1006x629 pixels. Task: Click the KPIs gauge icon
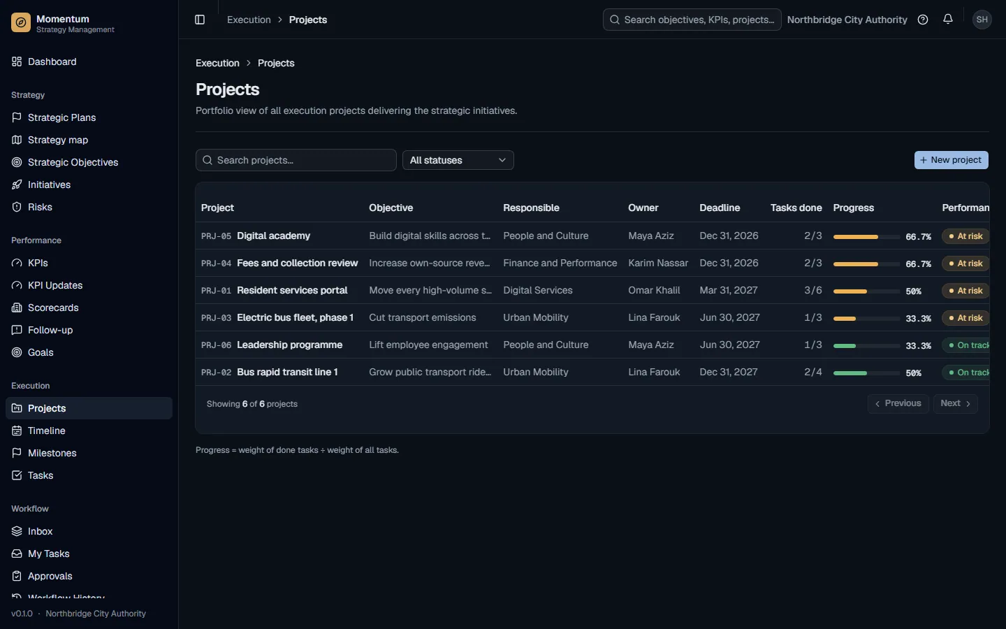click(x=17, y=263)
